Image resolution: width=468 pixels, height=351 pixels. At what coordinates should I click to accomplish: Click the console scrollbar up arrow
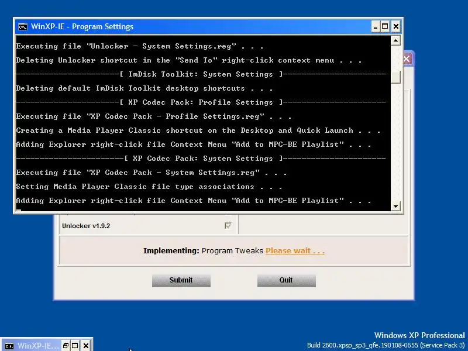tap(395, 40)
